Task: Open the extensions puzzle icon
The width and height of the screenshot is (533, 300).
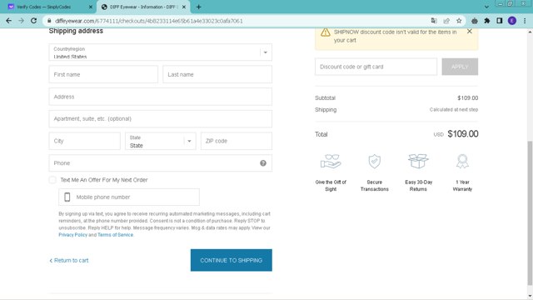Action: click(486, 21)
